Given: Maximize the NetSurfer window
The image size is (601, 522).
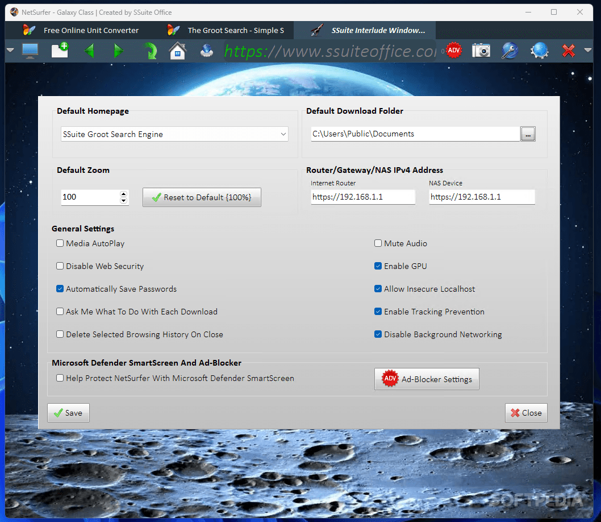Looking at the screenshot, I should click(554, 13).
